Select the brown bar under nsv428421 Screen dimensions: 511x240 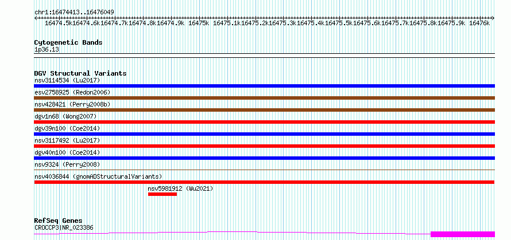264,110
